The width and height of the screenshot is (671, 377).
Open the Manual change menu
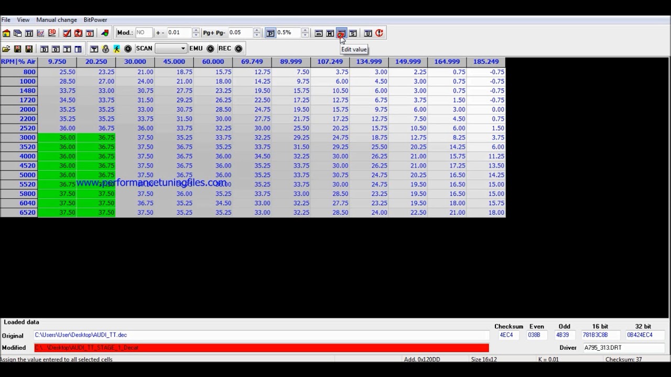point(57,20)
